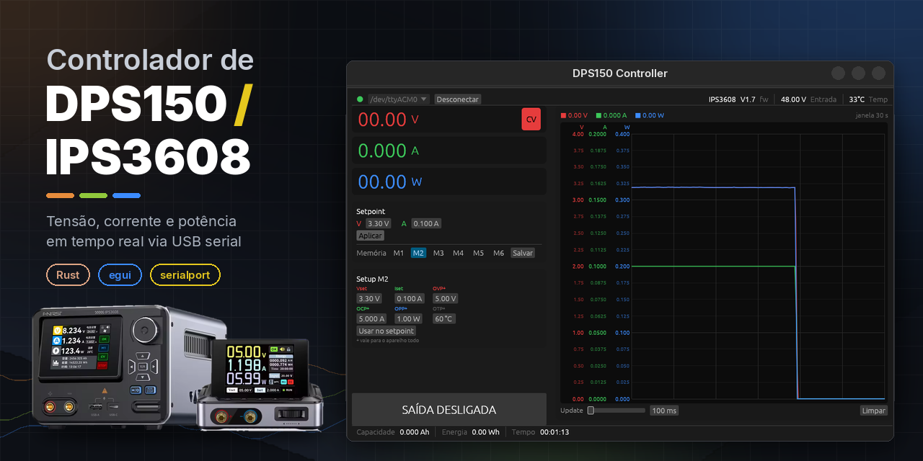Click the Aplicar button
This screenshot has width=923, height=461.
(x=371, y=236)
